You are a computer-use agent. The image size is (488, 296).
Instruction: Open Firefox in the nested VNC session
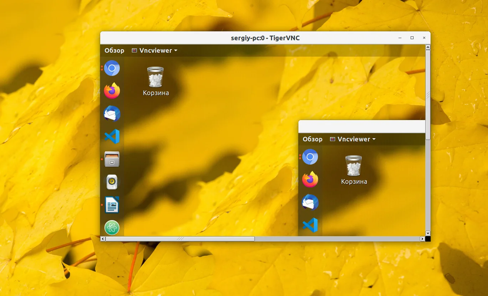click(310, 180)
